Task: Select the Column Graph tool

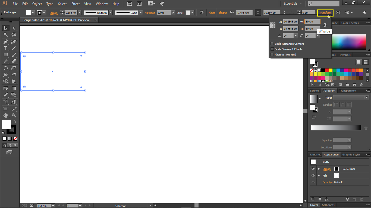Action: click(14, 102)
